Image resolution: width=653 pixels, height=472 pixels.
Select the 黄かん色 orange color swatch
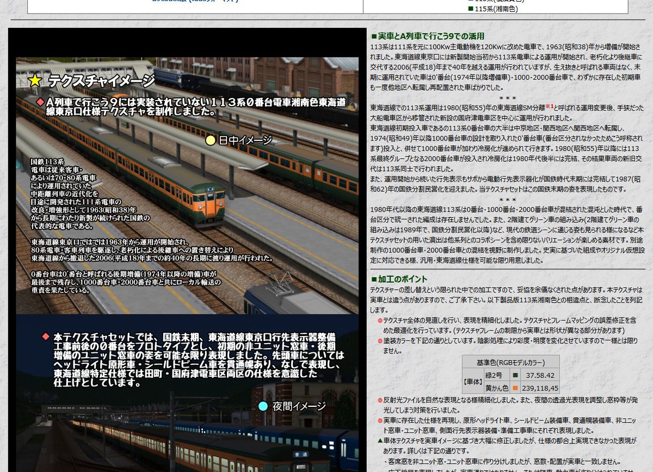[x=514, y=388]
